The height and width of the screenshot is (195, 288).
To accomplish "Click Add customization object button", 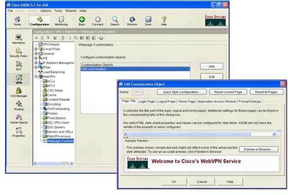I will (212, 67).
